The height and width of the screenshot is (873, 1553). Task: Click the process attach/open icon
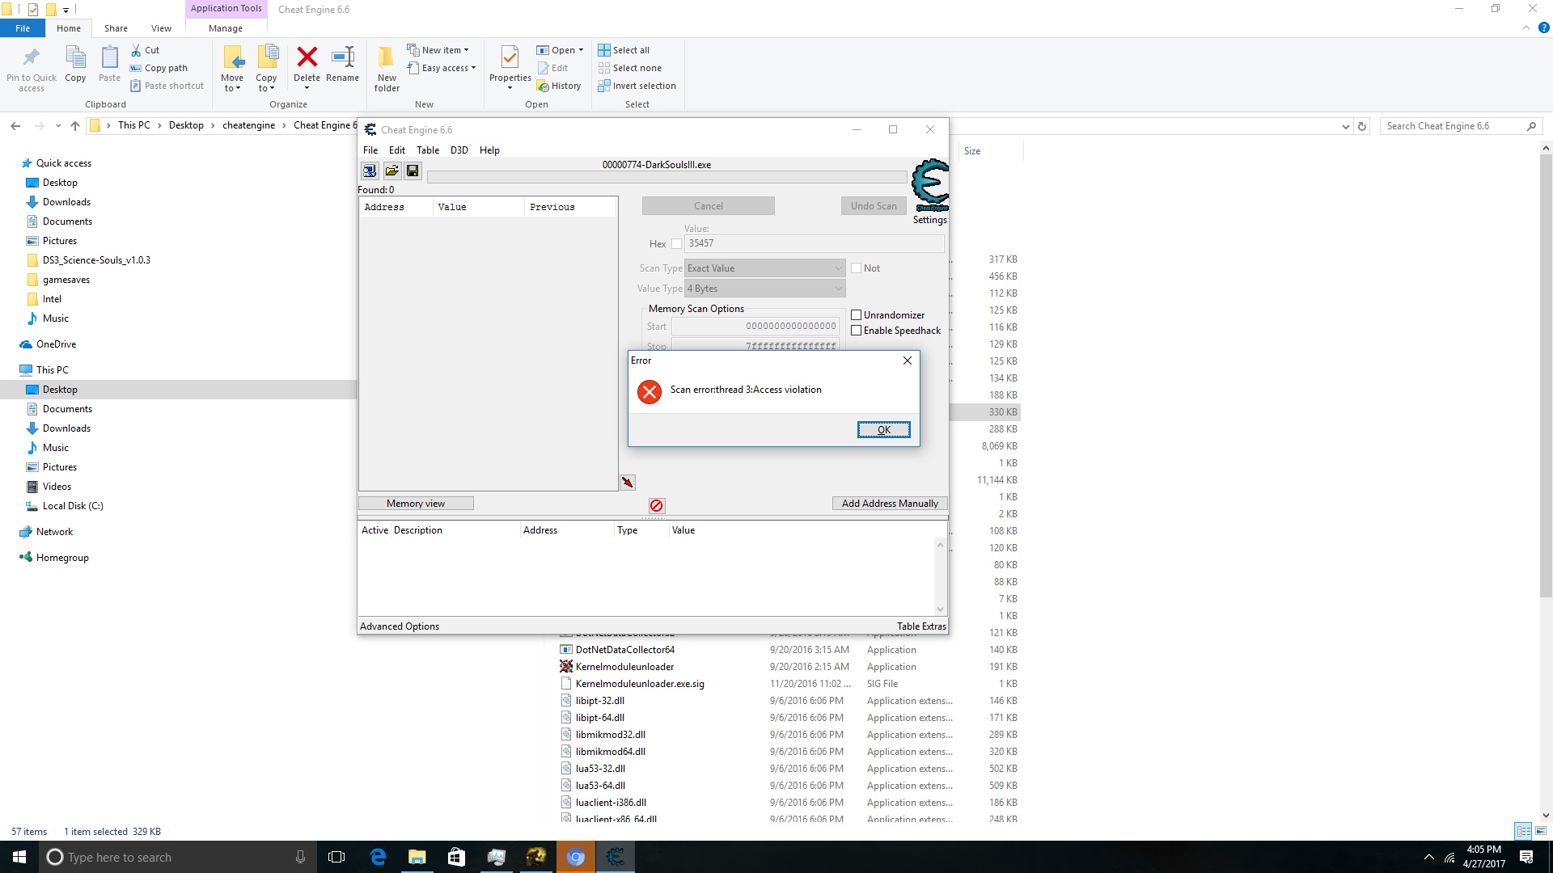[x=369, y=171]
